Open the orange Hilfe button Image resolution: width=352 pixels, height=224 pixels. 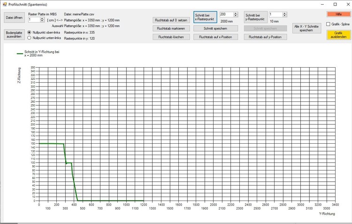point(338,15)
